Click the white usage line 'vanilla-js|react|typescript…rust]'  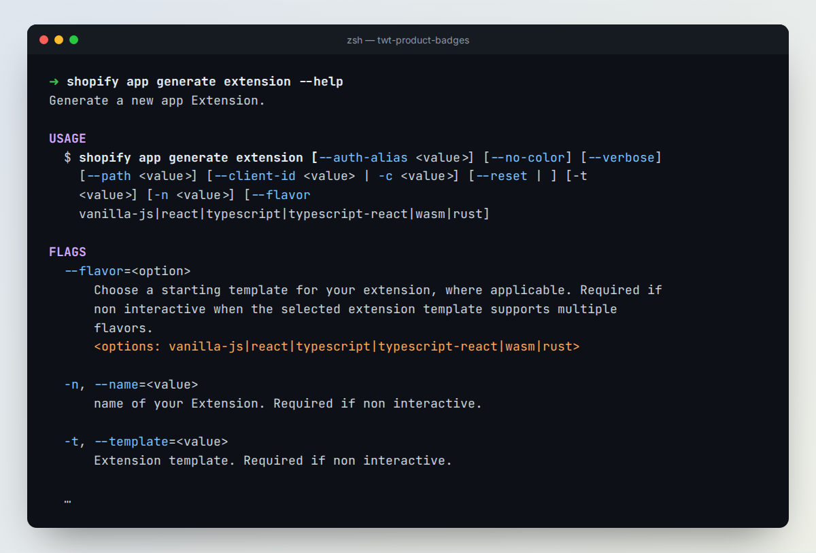point(284,215)
